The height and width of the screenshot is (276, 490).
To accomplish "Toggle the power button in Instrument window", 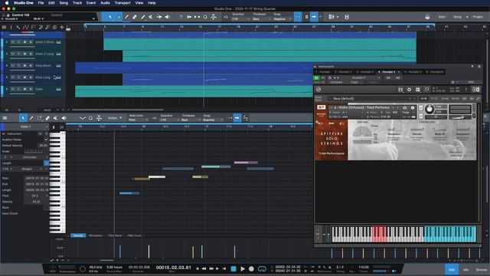I will point(316,77).
